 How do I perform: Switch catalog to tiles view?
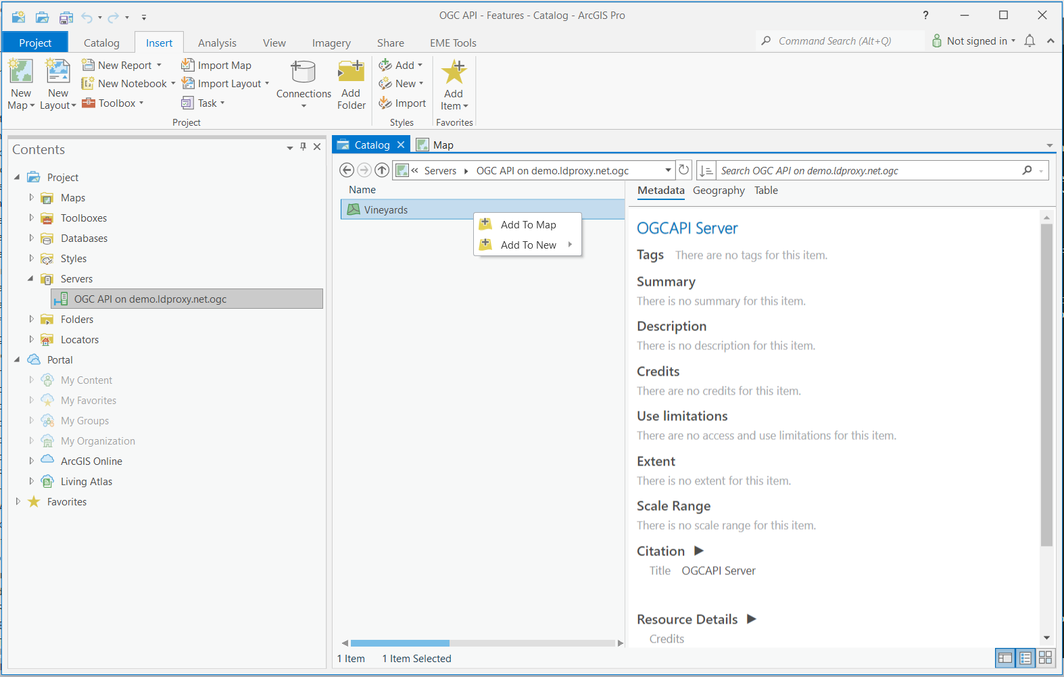point(1046,657)
